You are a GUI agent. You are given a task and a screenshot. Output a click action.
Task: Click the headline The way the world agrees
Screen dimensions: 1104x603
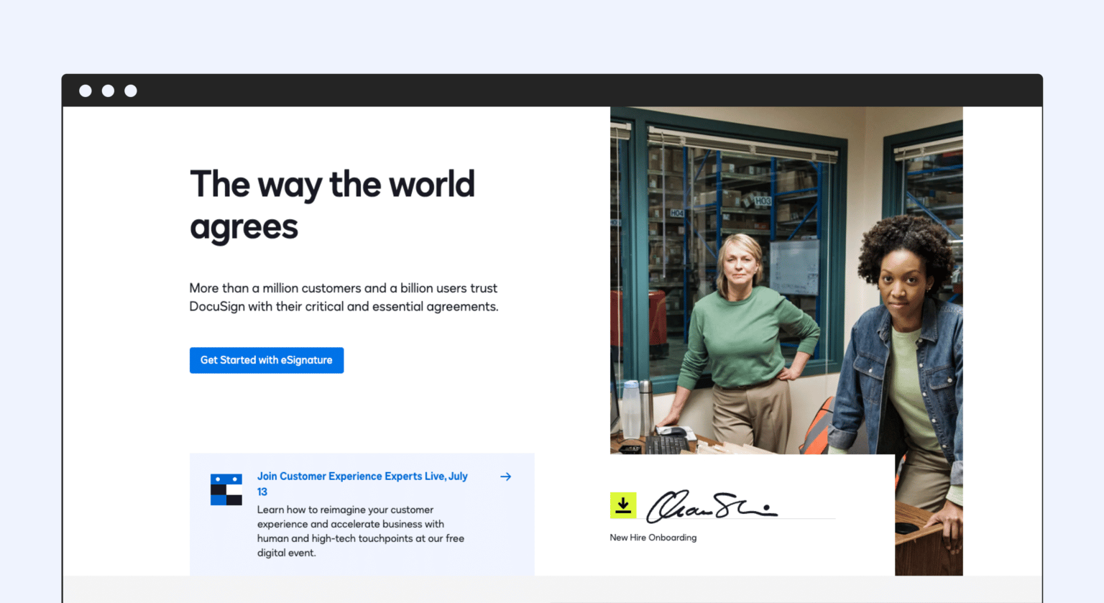tap(331, 205)
